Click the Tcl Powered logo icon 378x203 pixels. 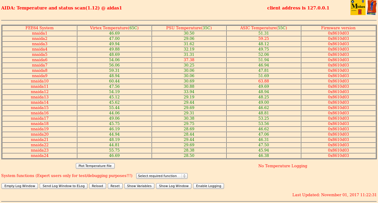pos(372,8)
